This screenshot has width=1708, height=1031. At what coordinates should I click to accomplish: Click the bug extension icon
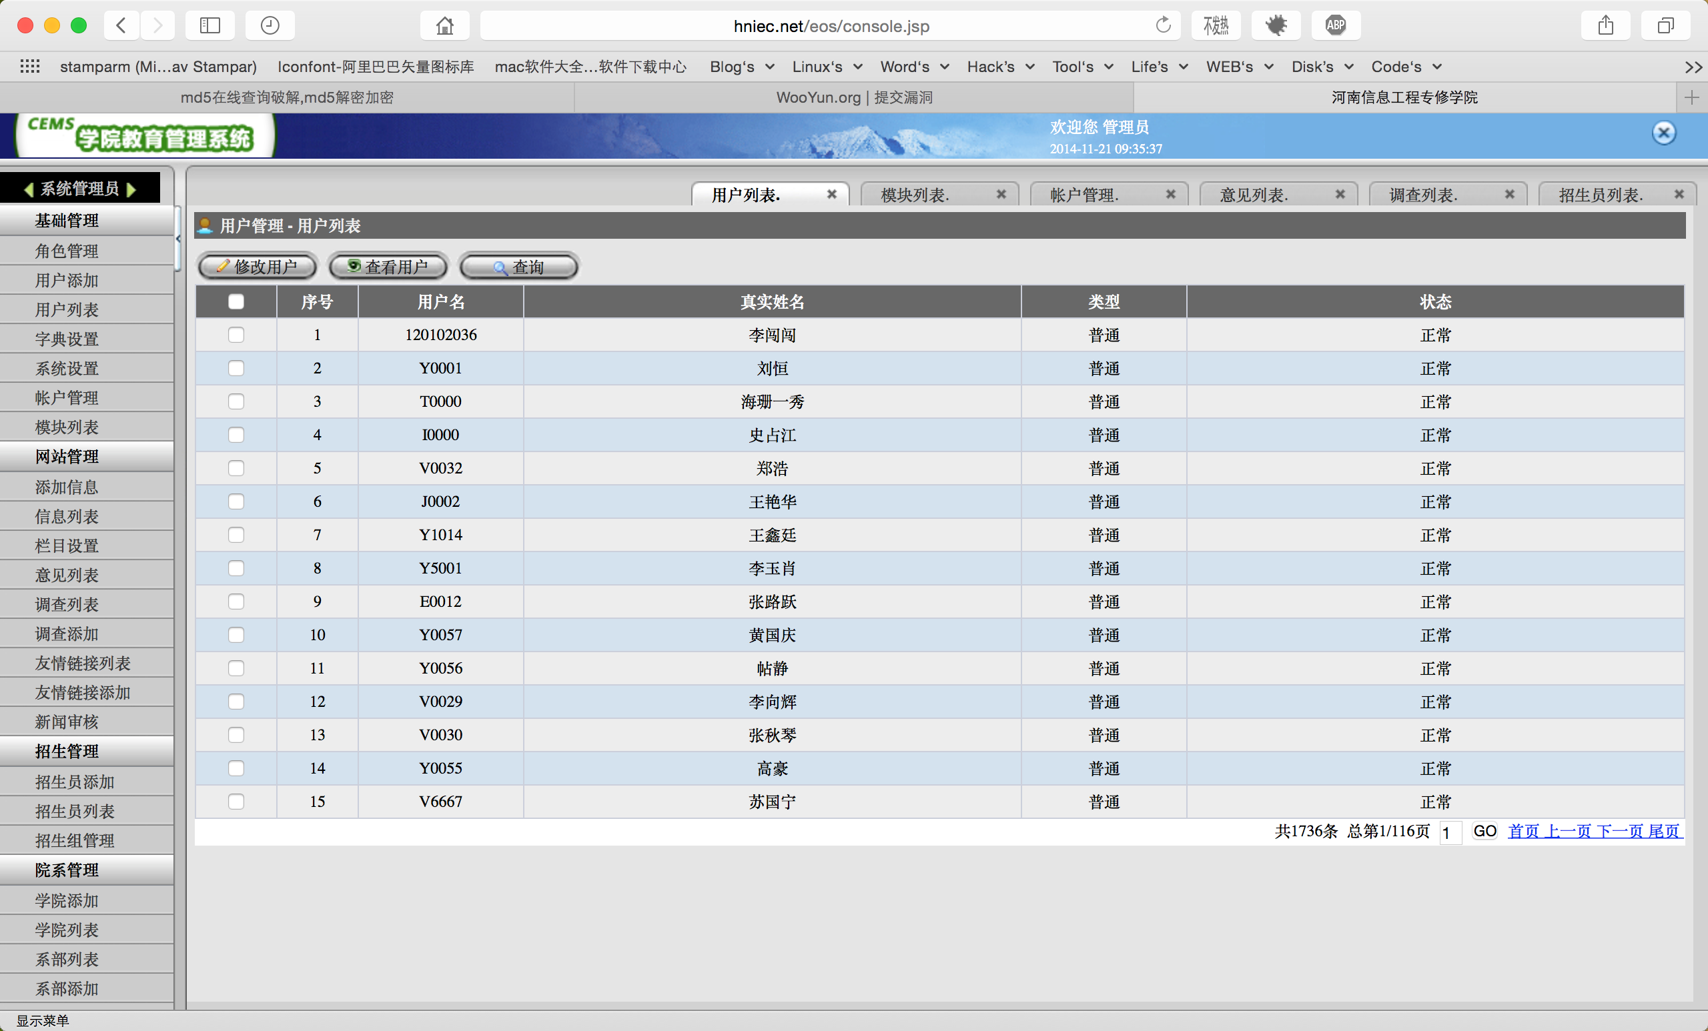point(1276,25)
